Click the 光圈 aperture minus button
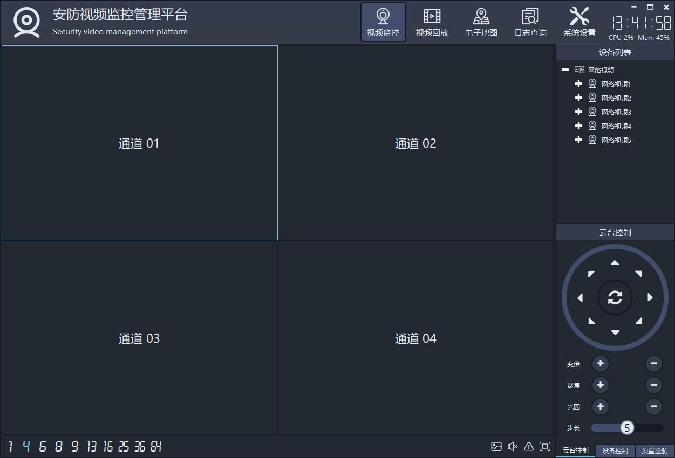Viewport: 675px width, 458px height. pos(653,406)
